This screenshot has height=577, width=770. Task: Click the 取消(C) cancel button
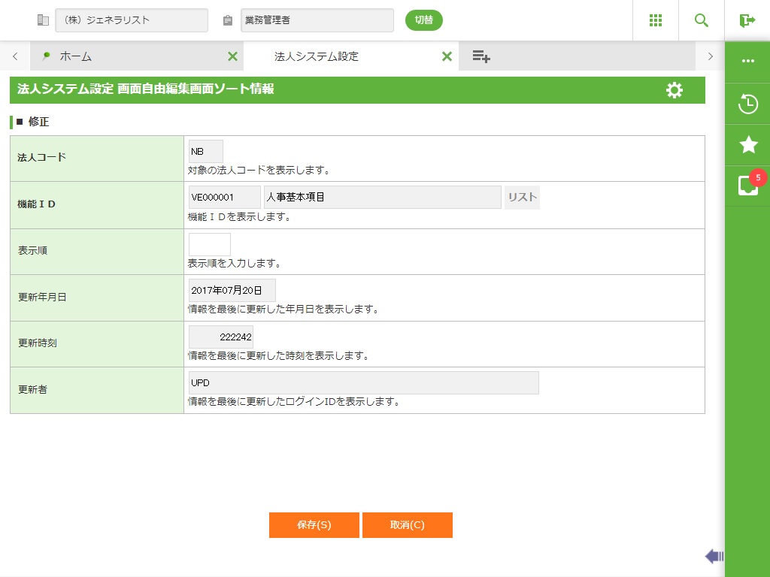pyautogui.click(x=407, y=525)
